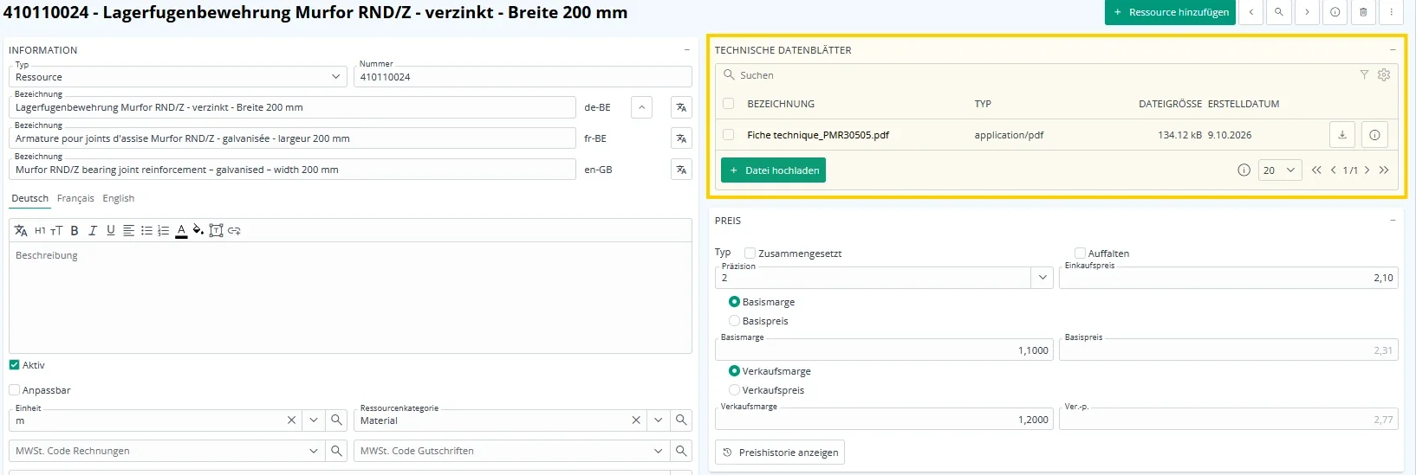Insert numbered list in description editor
This screenshot has width=1416, height=475.
click(164, 230)
